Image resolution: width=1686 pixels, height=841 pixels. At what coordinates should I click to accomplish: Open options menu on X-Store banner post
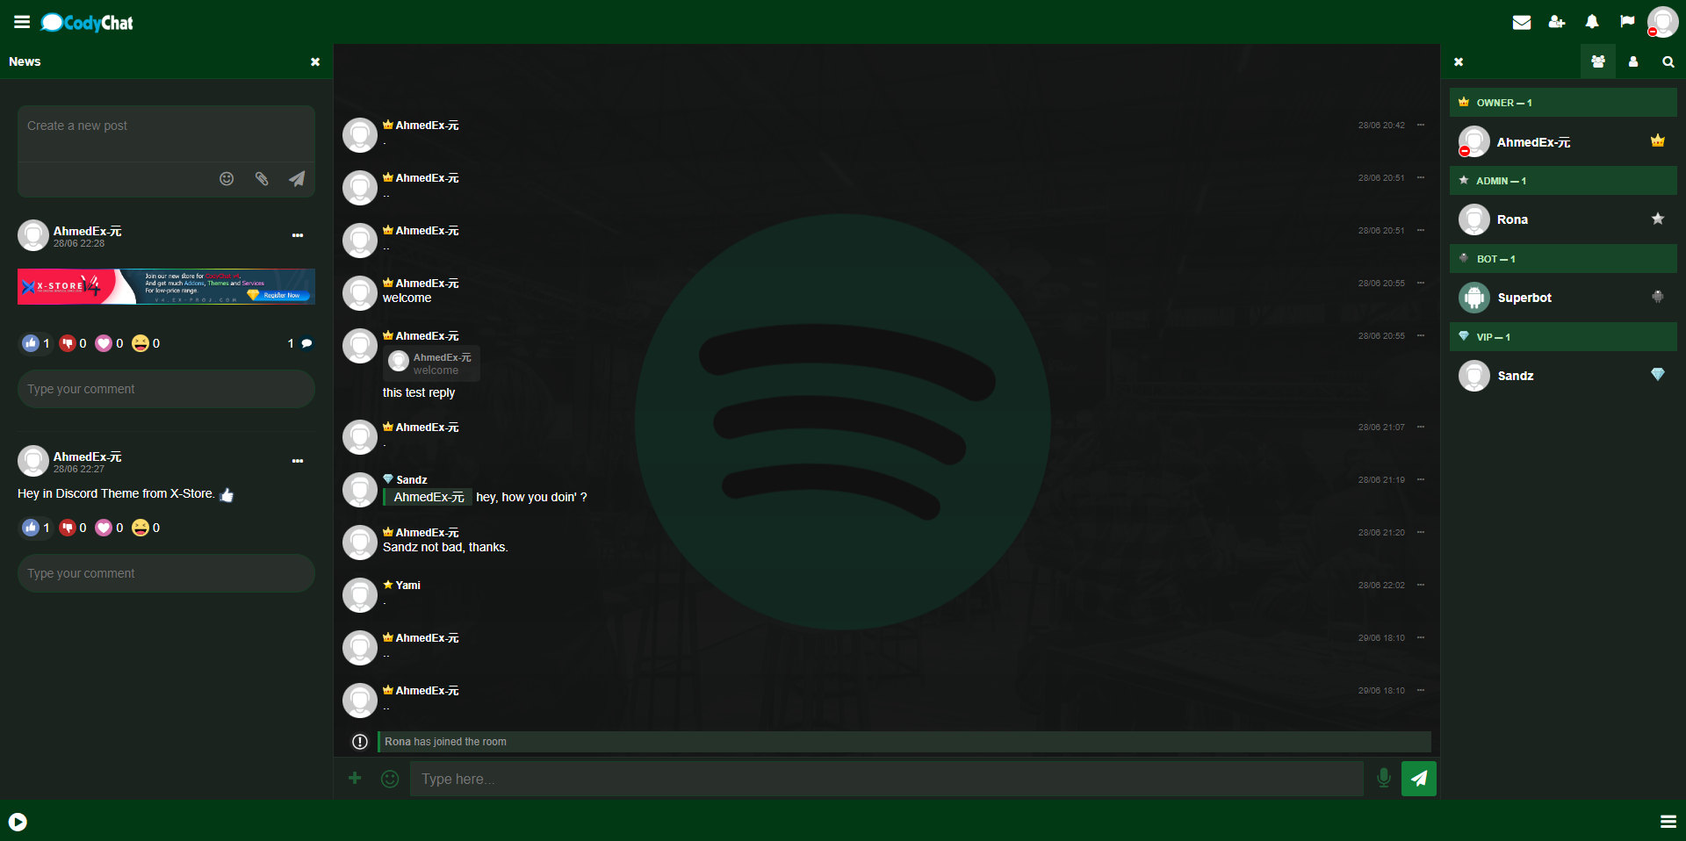(298, 235)
